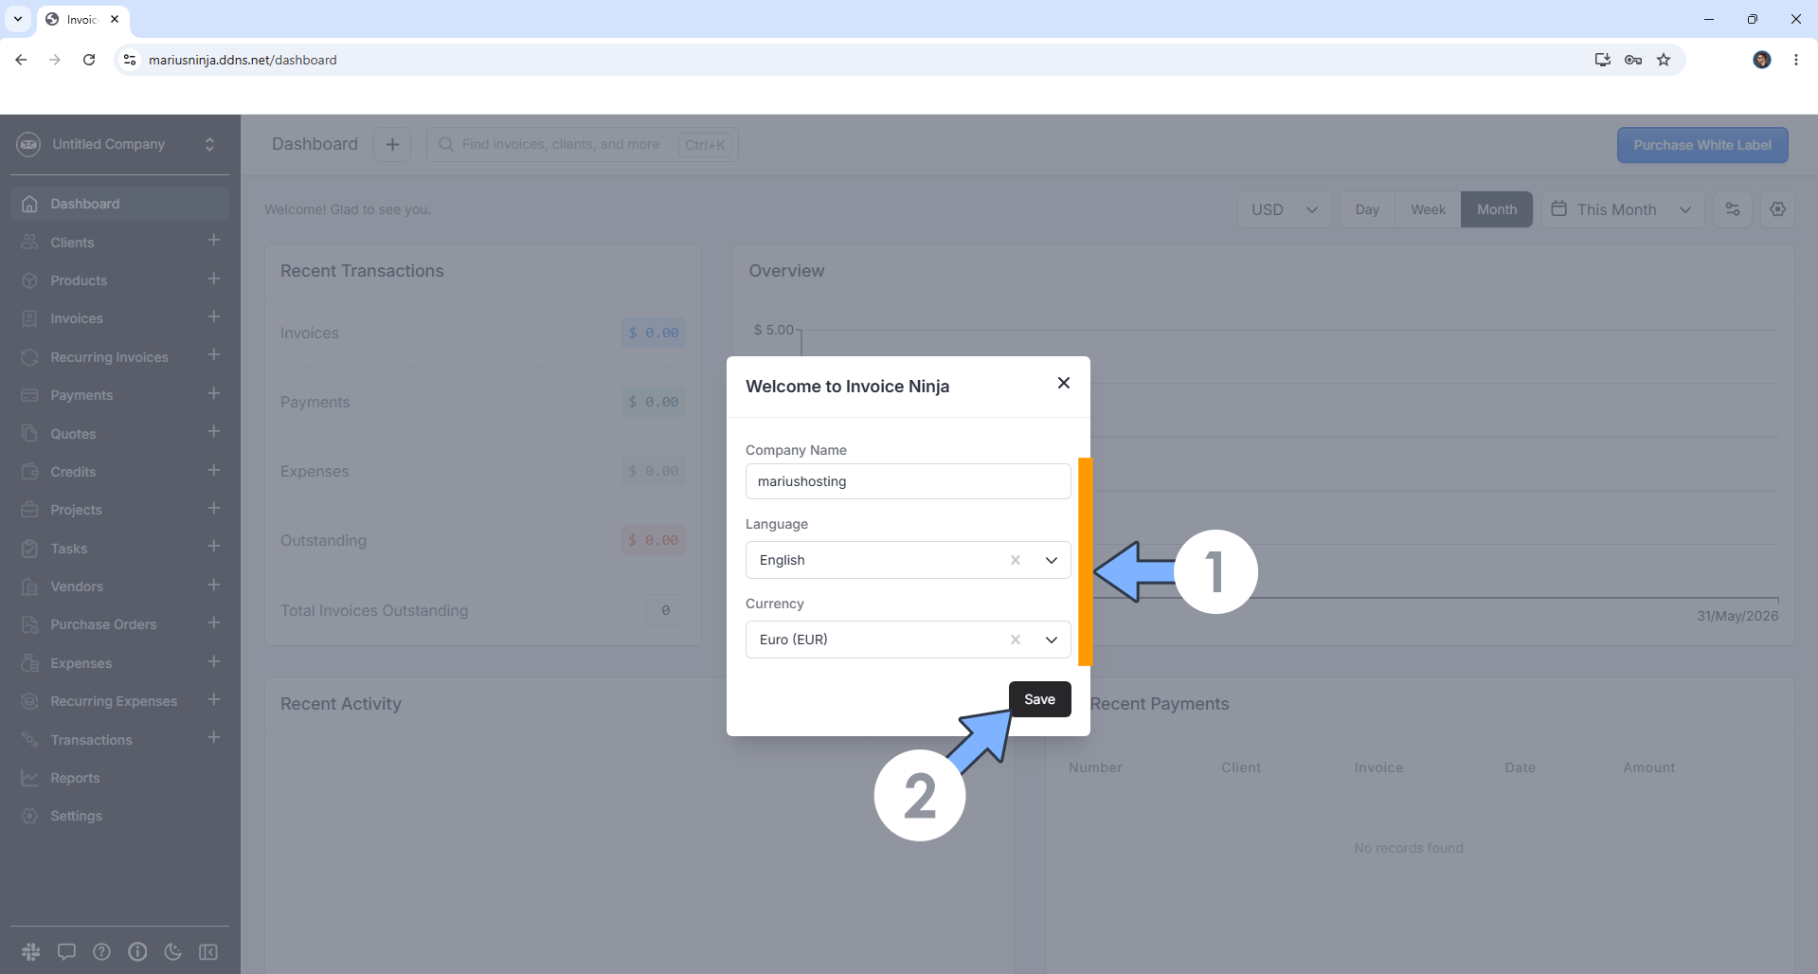This screenshot has width=1818, height=974.
Task: Click Purchase White Label button
Action: [1702, 145]
